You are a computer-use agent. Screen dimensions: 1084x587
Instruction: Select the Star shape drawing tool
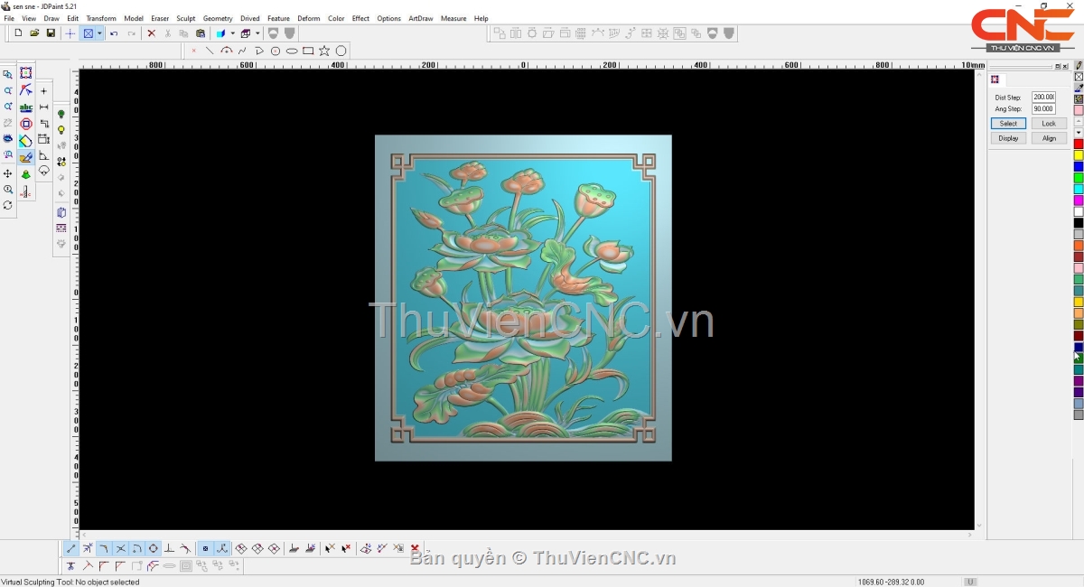coord(324,51)
